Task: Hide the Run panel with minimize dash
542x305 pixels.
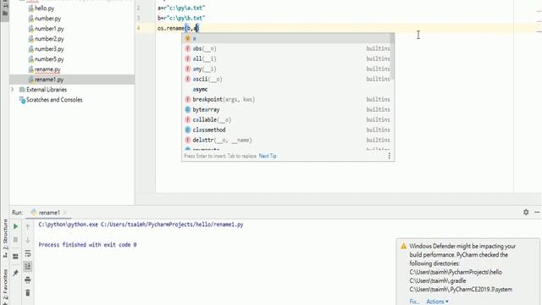Action: tap(537, 212)
